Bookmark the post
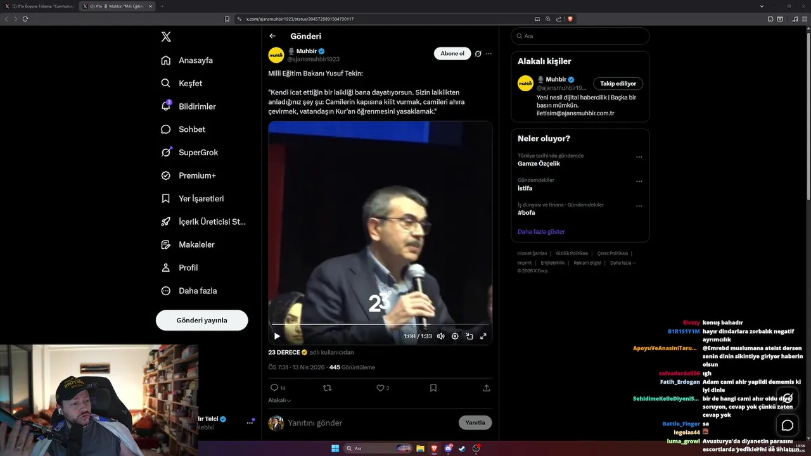This screenshot has width=811, height=456. (433, 388)
